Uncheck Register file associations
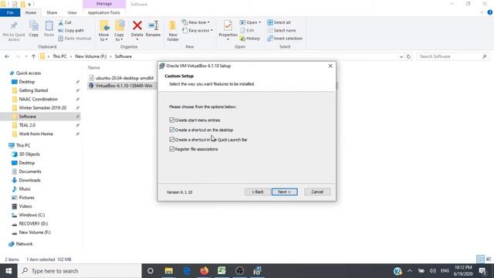The height and width of the screenshot is (278, 494). pos(171,149)
